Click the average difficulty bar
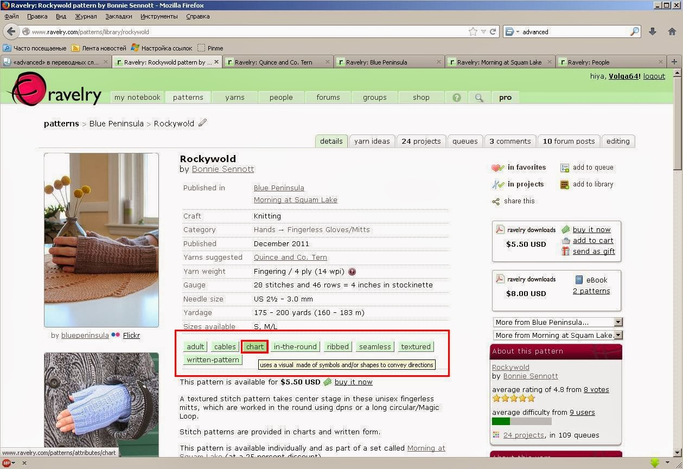 522,421
